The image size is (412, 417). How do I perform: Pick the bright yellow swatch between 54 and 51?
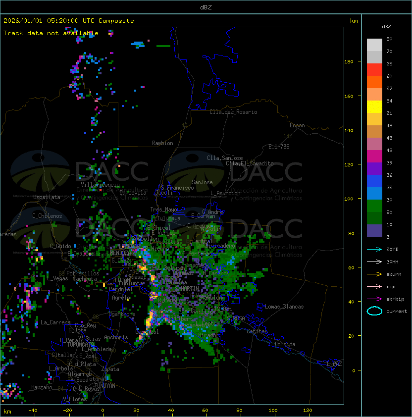[x=374, y=107]
